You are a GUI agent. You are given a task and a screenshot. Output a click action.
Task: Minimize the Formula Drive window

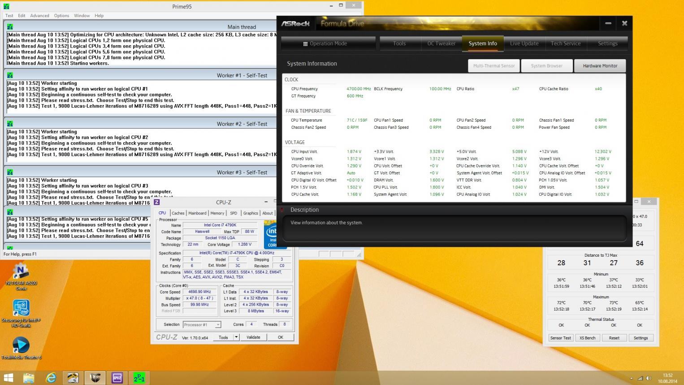[x=608, y=23]
